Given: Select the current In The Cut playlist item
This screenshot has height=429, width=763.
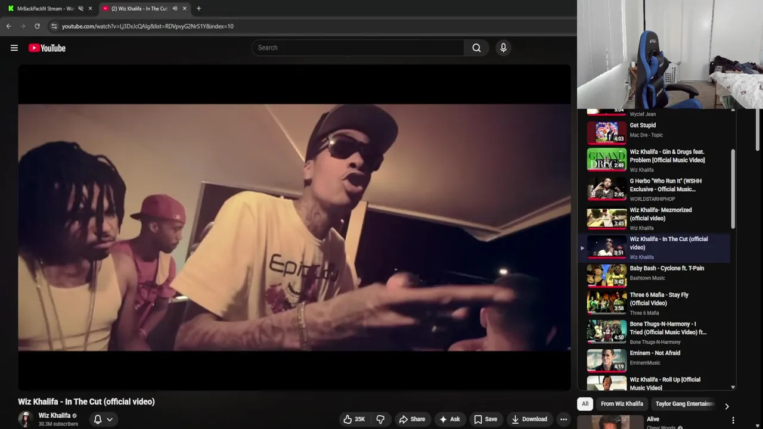Looking at the screenshot, I should tap(656, 247).
